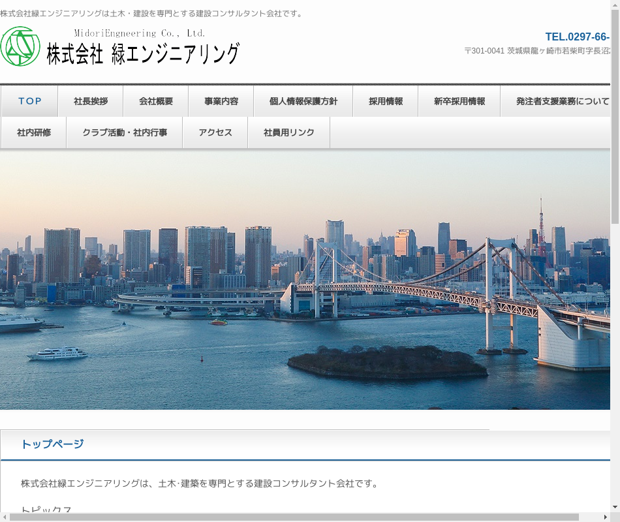
Task: Navigate to 新卒採用情報
Action: [459, 101]
